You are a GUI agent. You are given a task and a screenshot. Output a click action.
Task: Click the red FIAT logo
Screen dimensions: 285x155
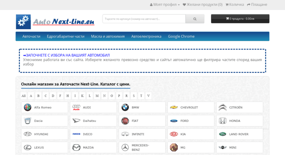(x=125, y=121)
